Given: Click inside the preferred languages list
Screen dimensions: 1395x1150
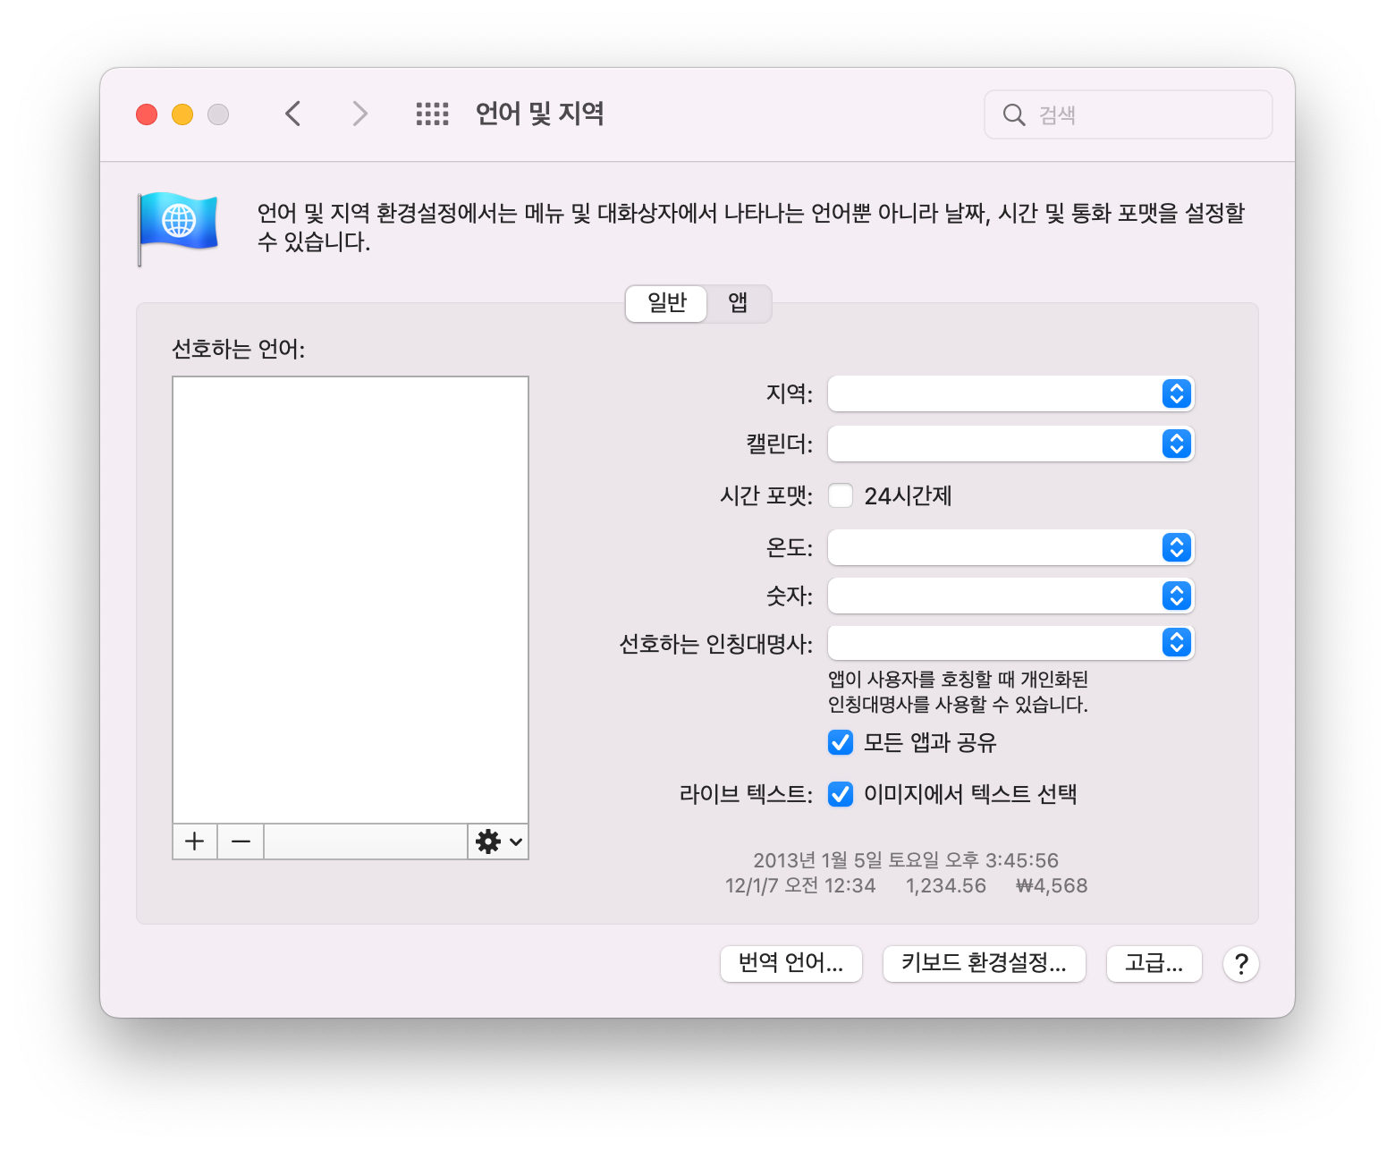Looking at the screenshot, I should point(351,600).
